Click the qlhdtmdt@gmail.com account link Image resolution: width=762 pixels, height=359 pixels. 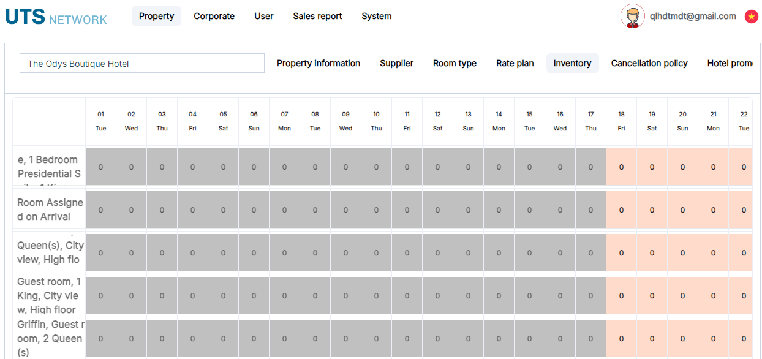pyautogui.click(x=693, y=17)
